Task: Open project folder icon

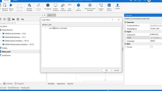Action: [x=13, y=19]
